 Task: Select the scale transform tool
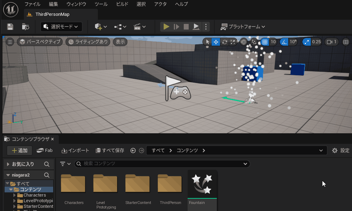point(233,42)
